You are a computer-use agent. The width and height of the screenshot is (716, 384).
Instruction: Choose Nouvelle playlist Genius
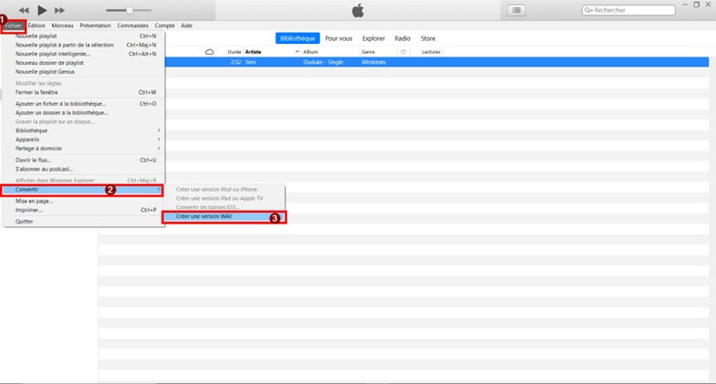84,71
